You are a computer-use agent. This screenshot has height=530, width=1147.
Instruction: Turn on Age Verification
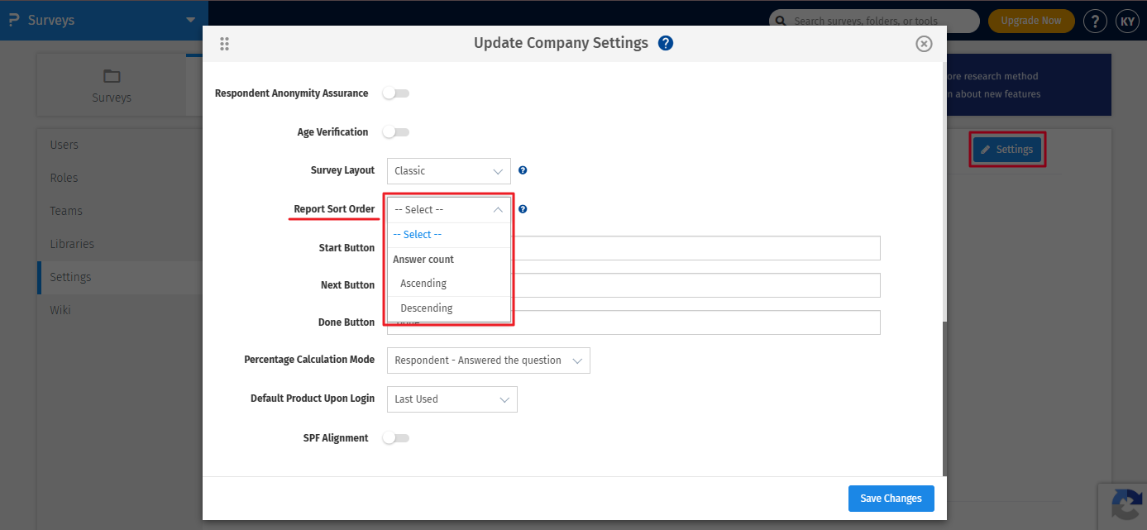pyautogui.click(x=395, y=131)
